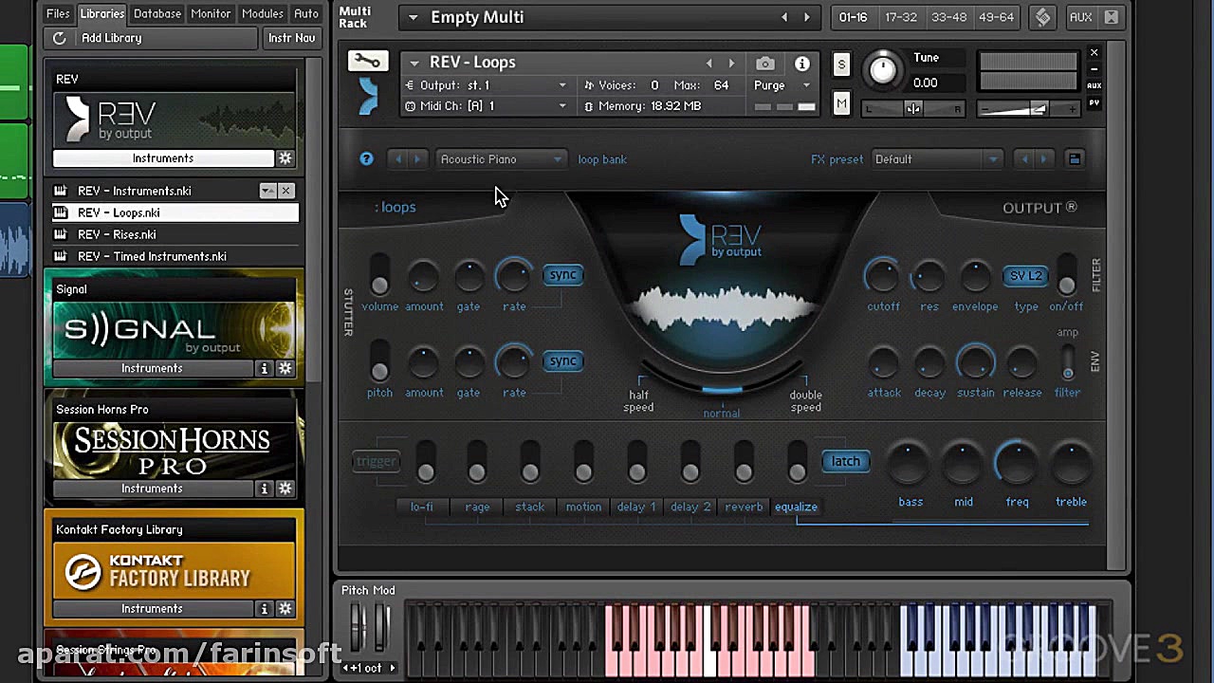Mute the instrument with M button

click(x=841, y=104)
